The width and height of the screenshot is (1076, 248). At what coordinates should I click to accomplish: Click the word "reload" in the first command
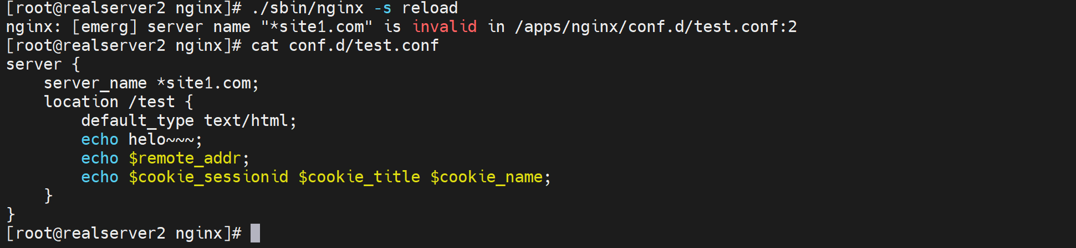tap(430, 8)
